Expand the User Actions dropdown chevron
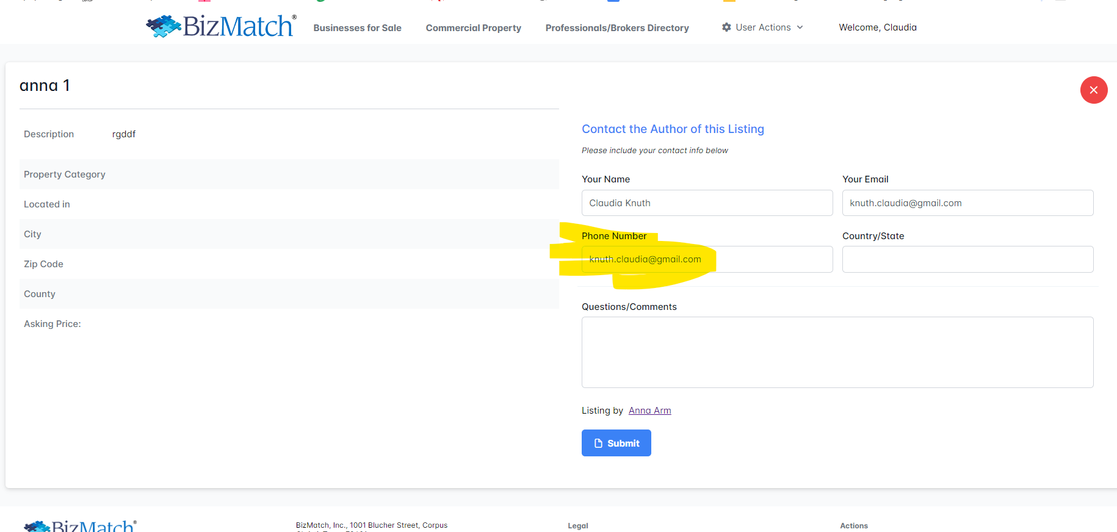Viewport: 1117px width, 532px height. pos(800,27)
